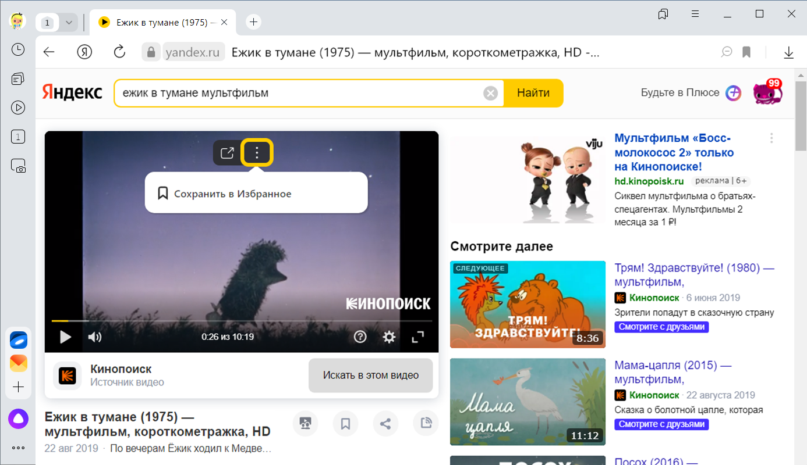This screenshot has height=465, width=807.
Task: Expand the tab group dropdown arrow
Action: (x=69, y=23)
